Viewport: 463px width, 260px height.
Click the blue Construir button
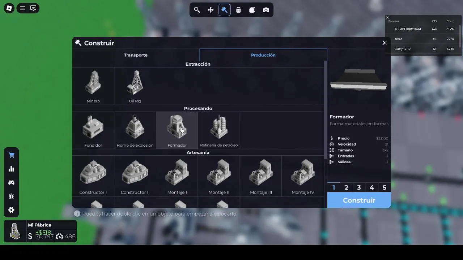[x=359, y=200]
